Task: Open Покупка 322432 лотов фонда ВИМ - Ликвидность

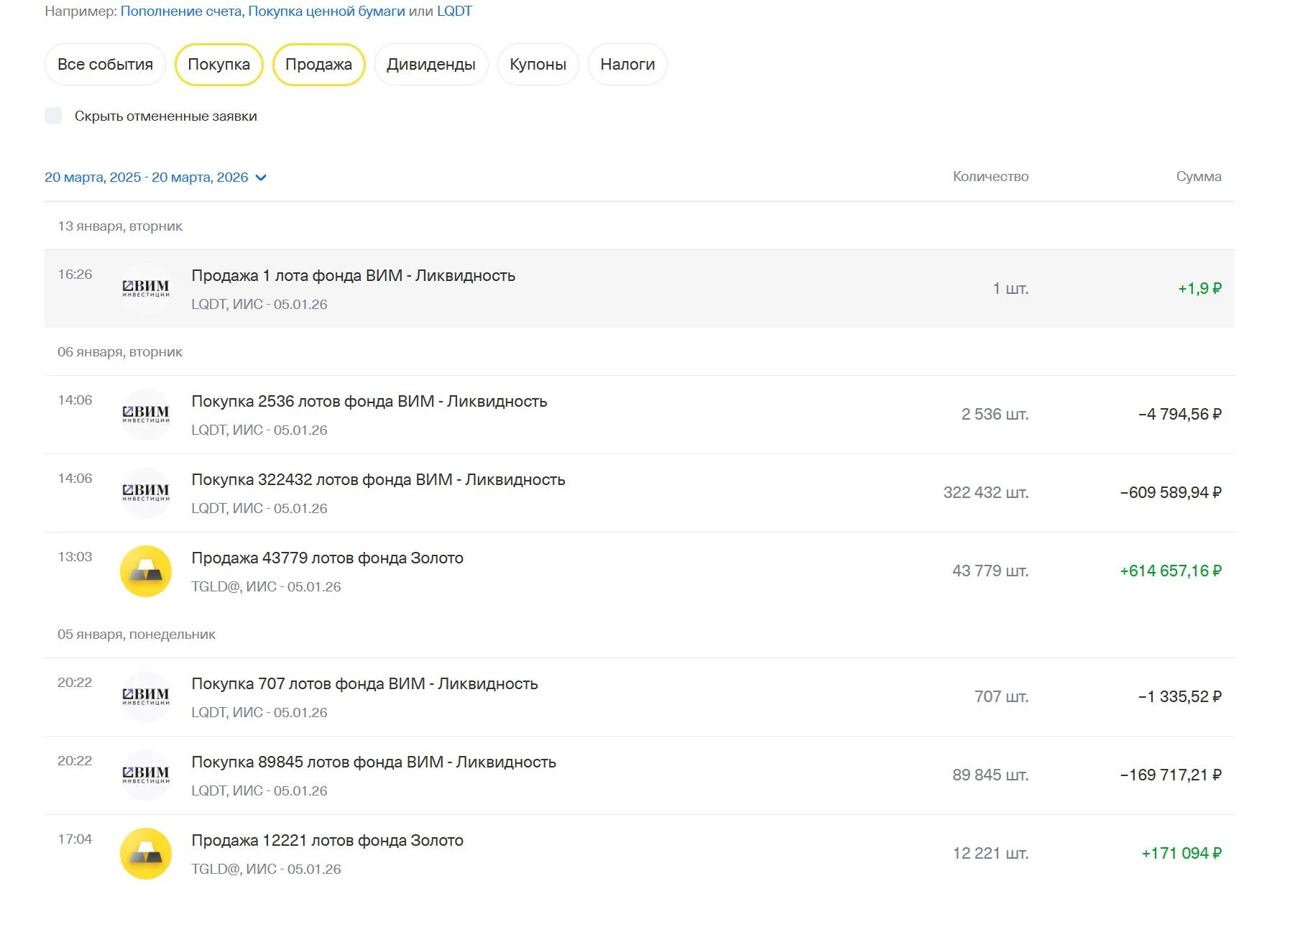Action: click(640, 493)
